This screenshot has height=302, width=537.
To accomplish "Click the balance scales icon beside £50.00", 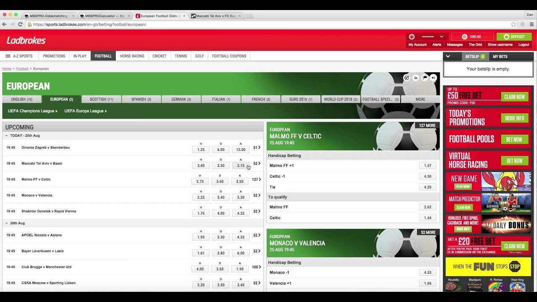I will pyautogui.click(x=464, y=36).
